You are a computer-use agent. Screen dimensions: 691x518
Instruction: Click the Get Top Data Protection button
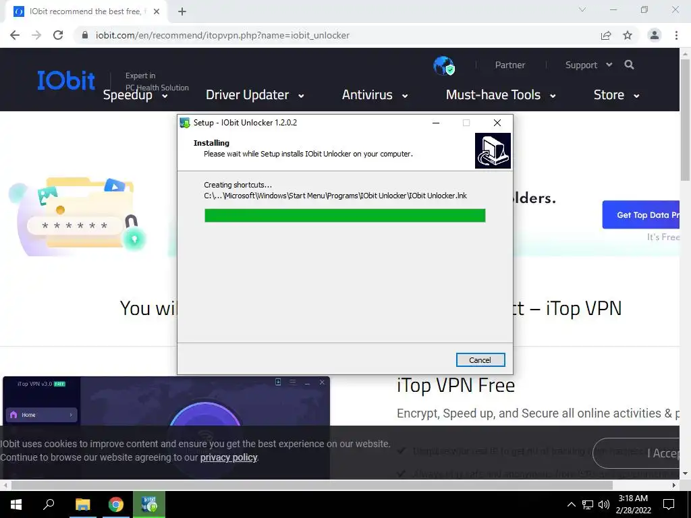point(641,215)
